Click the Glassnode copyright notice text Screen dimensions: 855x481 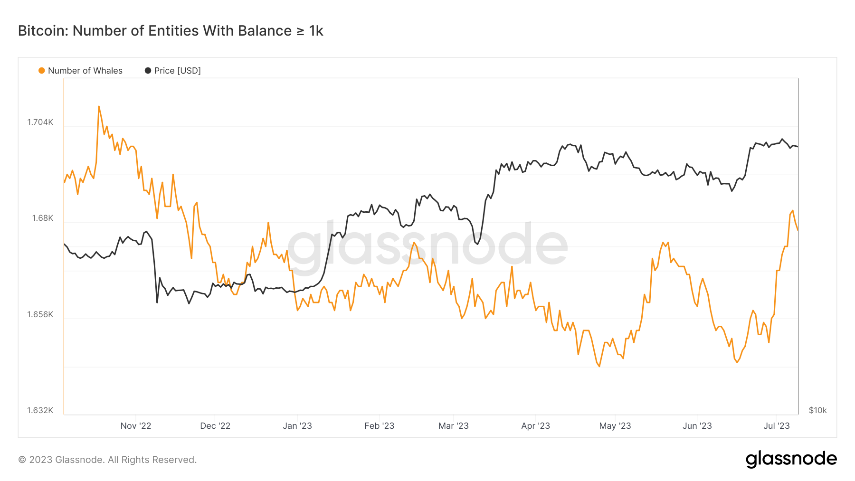107,460
